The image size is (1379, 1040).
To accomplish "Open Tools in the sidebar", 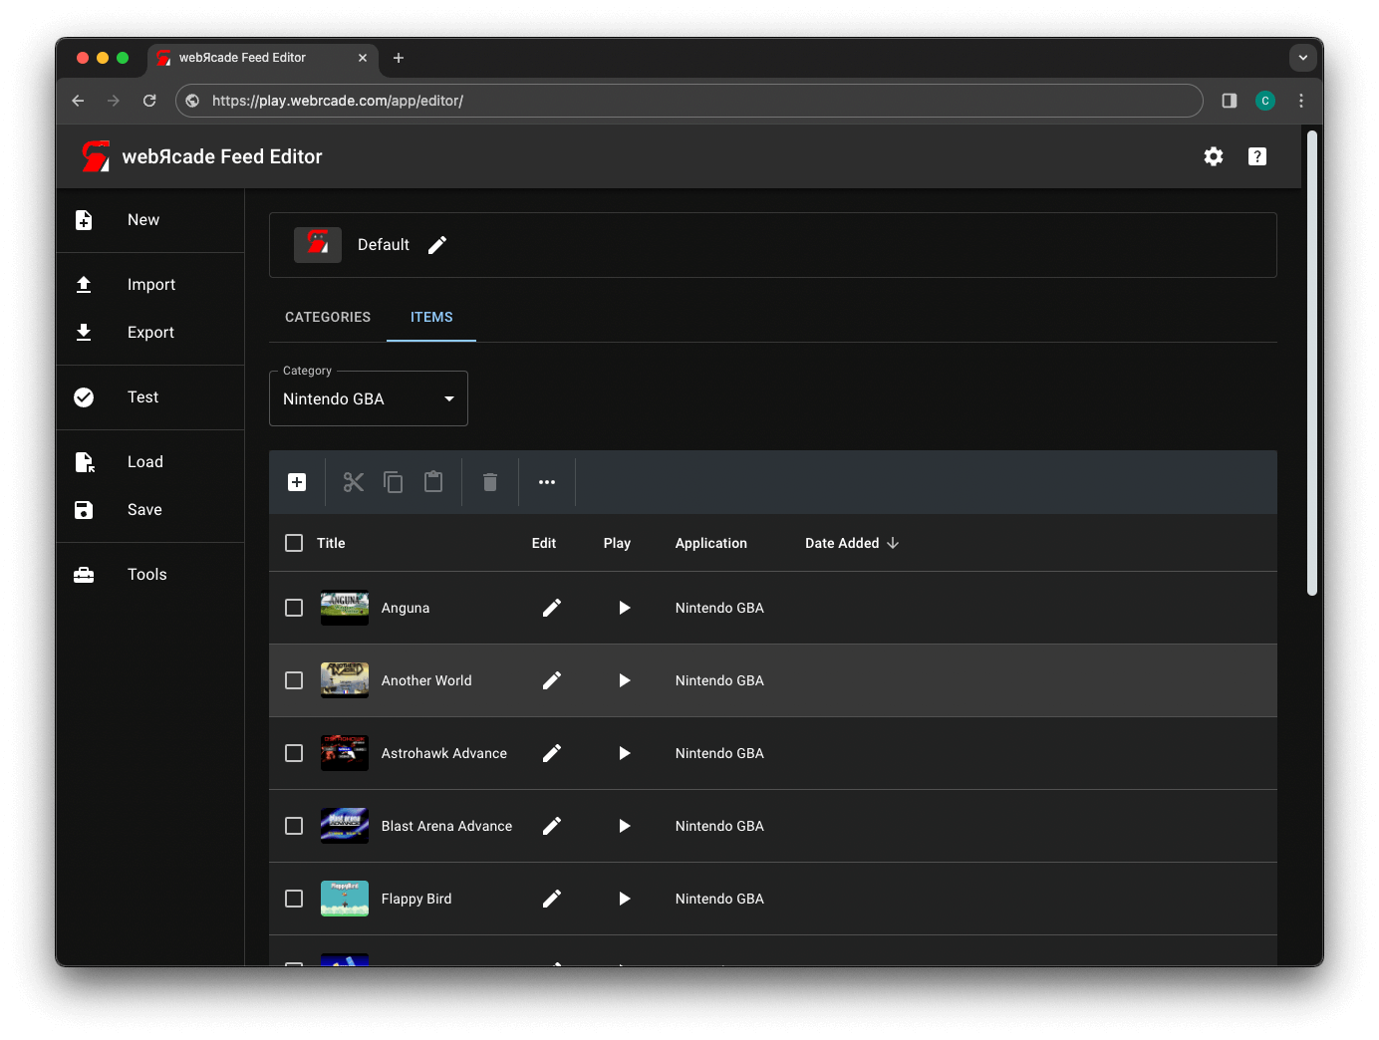I will pos(149,575).
